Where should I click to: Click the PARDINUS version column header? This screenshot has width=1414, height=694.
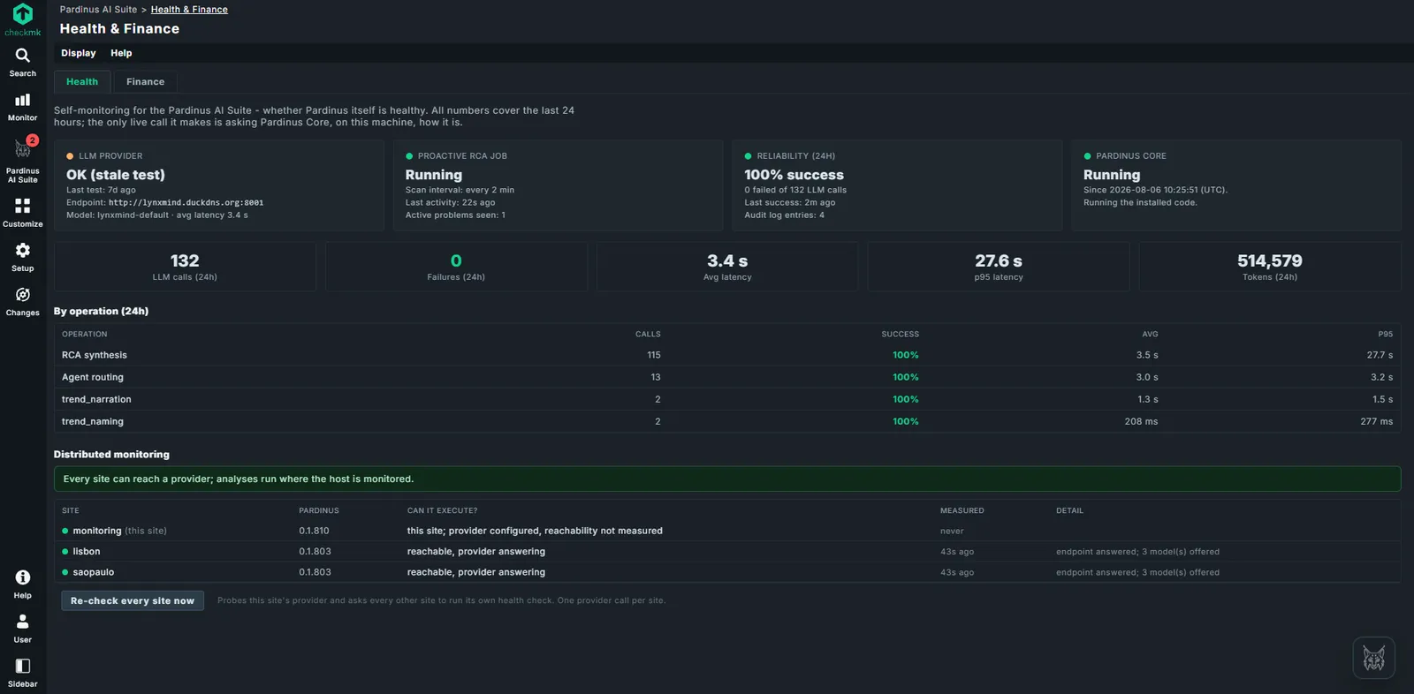[319, 510]
